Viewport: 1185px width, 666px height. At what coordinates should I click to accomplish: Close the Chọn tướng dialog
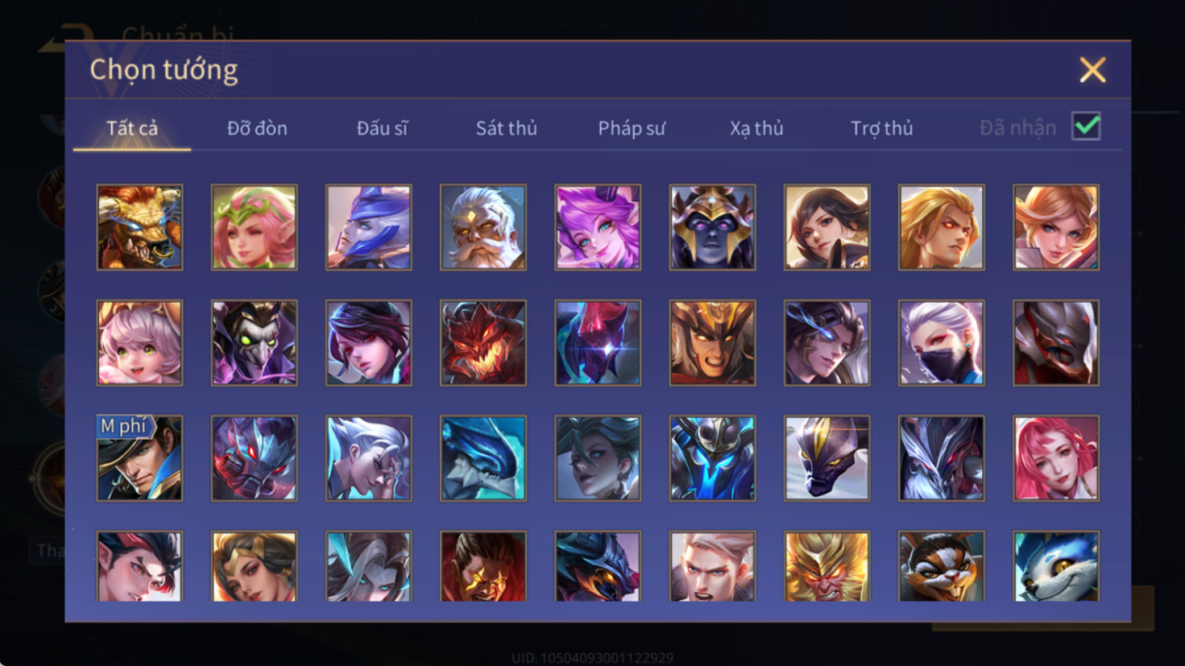coord(1092,70)
